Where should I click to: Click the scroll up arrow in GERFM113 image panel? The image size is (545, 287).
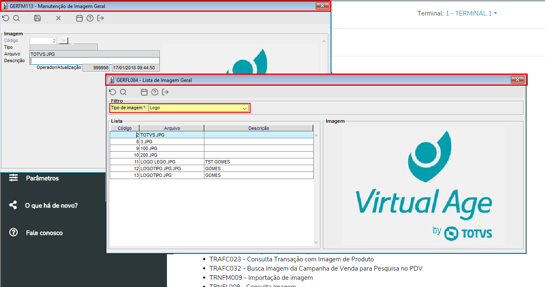324,42
